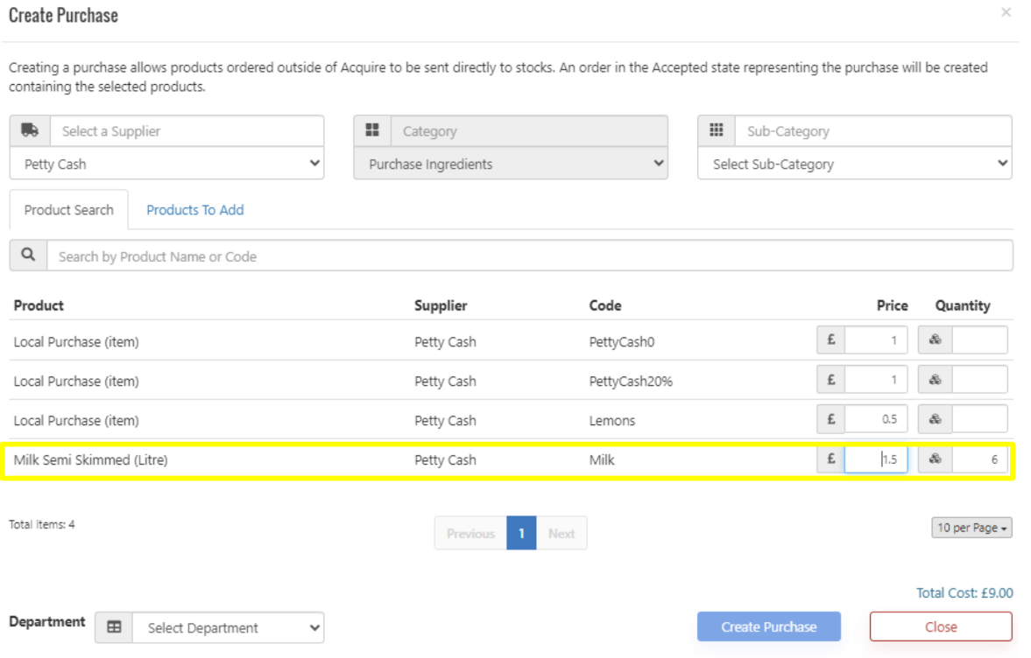This screenshot has width=1031, height=658.
Task: Click the truck icon beside Select a Supplier
Action: click(x=30, y=130)
